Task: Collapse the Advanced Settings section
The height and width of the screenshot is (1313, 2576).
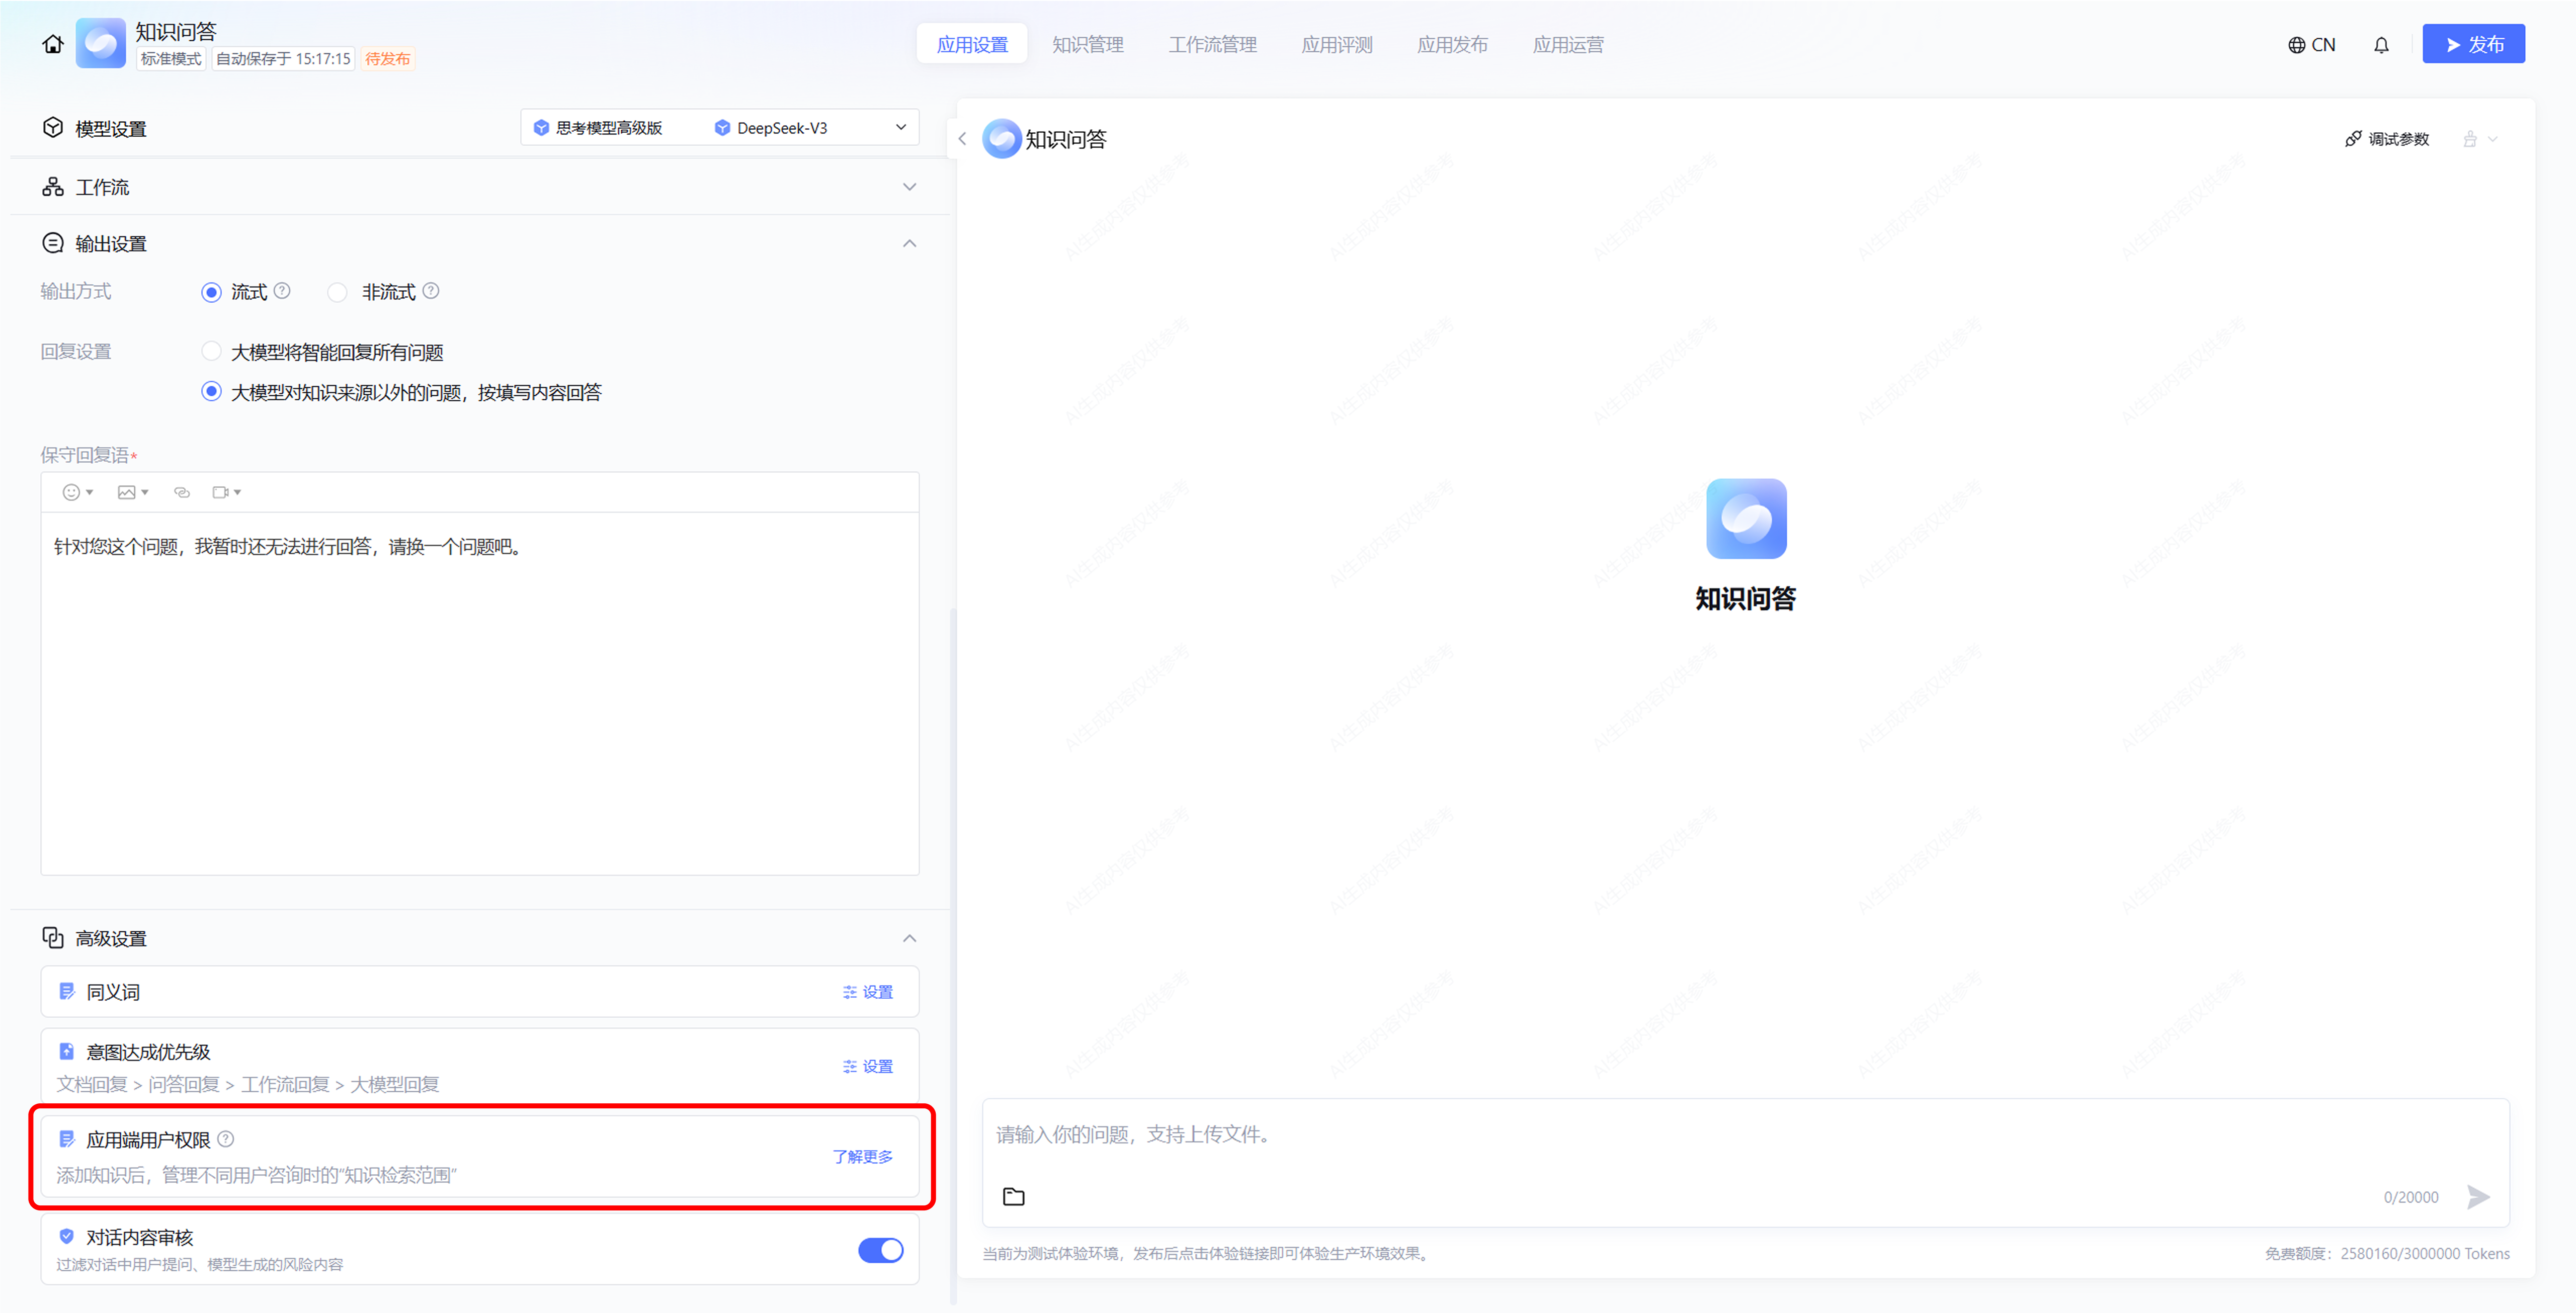Action: pyautogui.click(x=909, y=938)
